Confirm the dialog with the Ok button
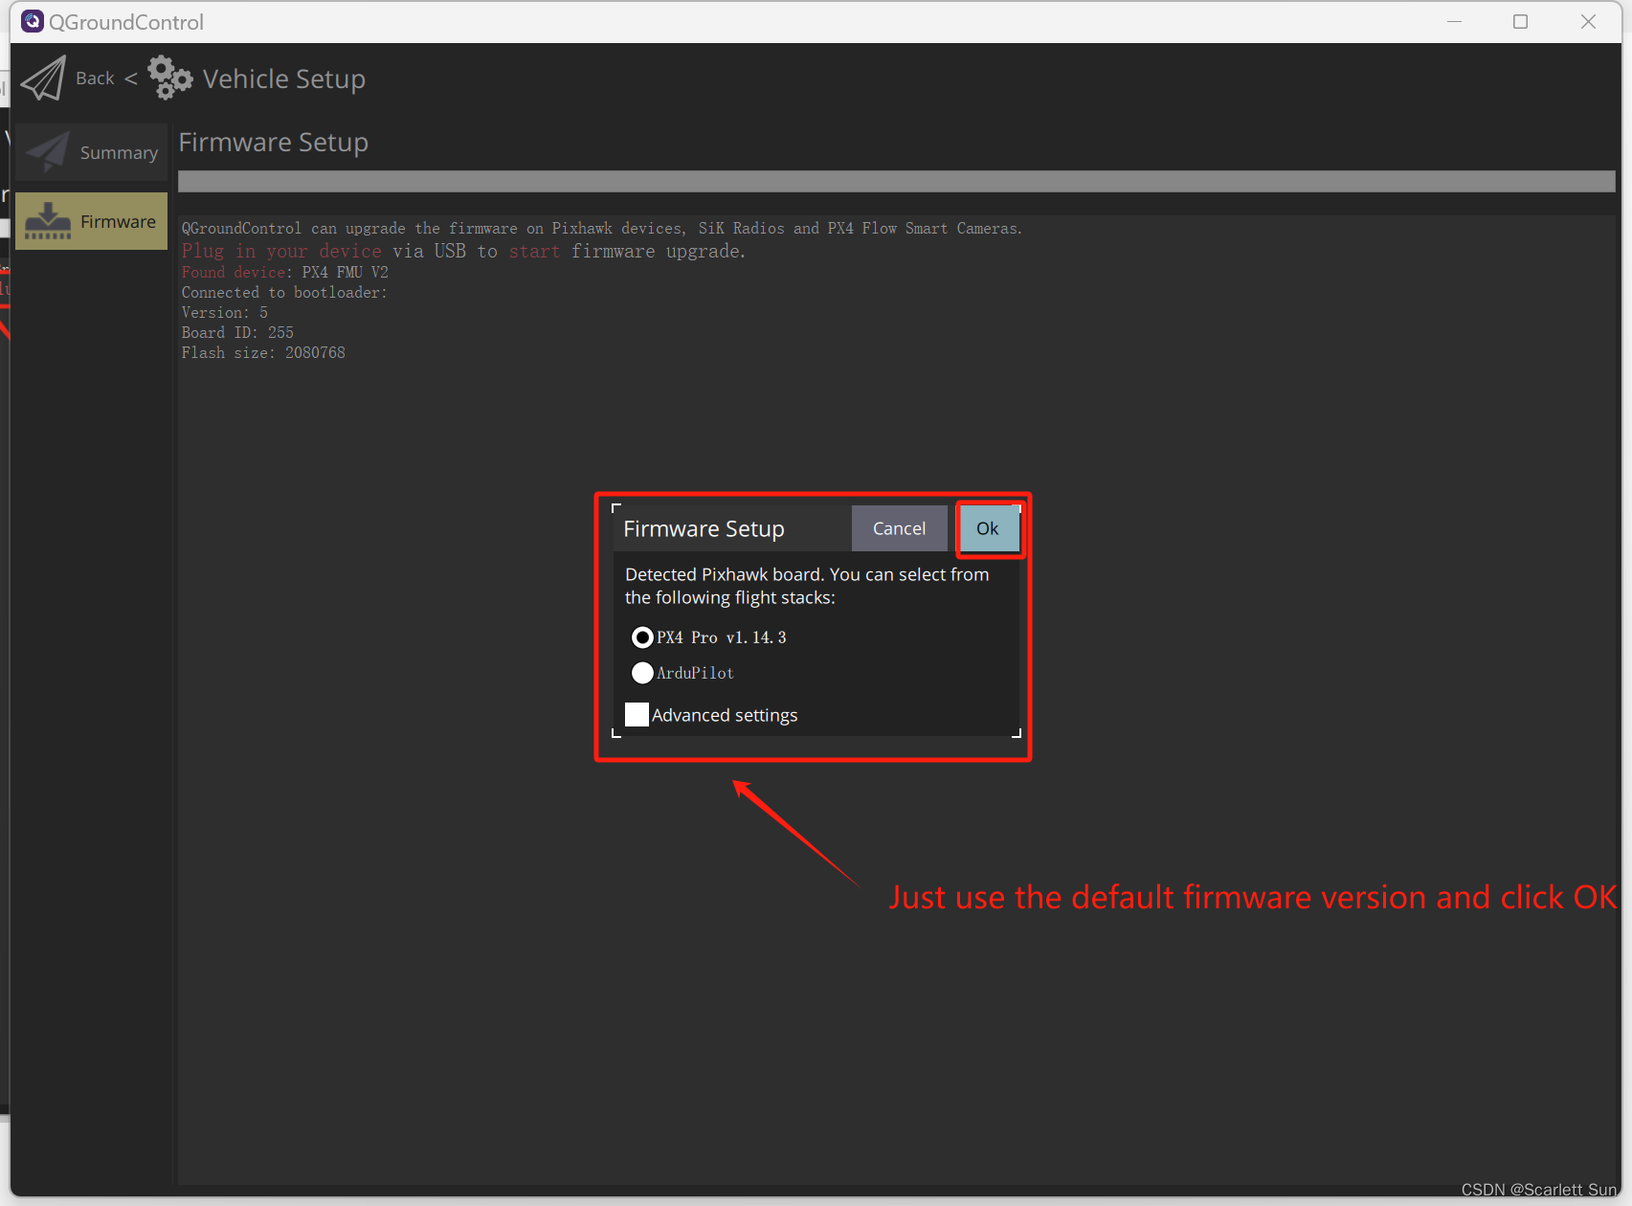This screenshot has height=1206, width=1632. [x=987, y=528]
